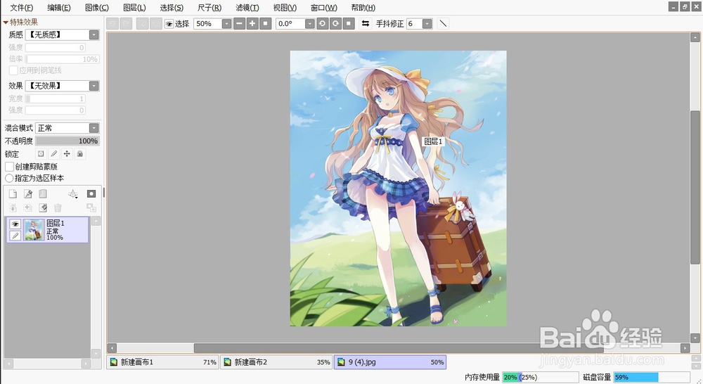Enable straight line drawing mode icon
Viewport: 703px width, 384px height.
443,23
